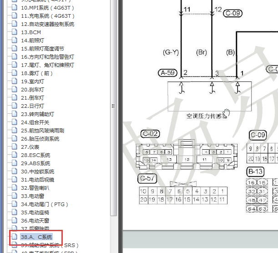Click page icon beside 16.方向灯和危险警告灯
Image resolution: width=278 pixels, height=253 pixels.
pos(15,56)
